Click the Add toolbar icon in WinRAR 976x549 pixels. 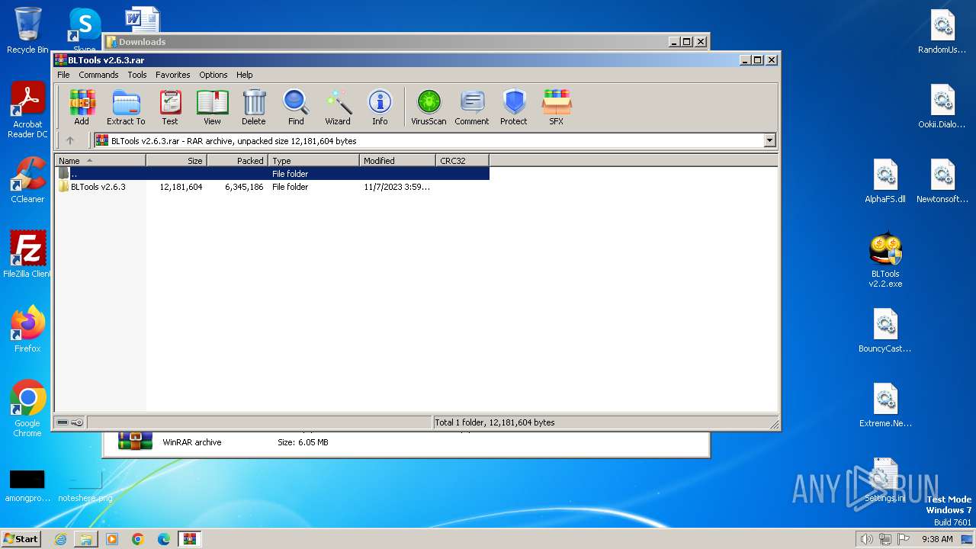[82, 107]
